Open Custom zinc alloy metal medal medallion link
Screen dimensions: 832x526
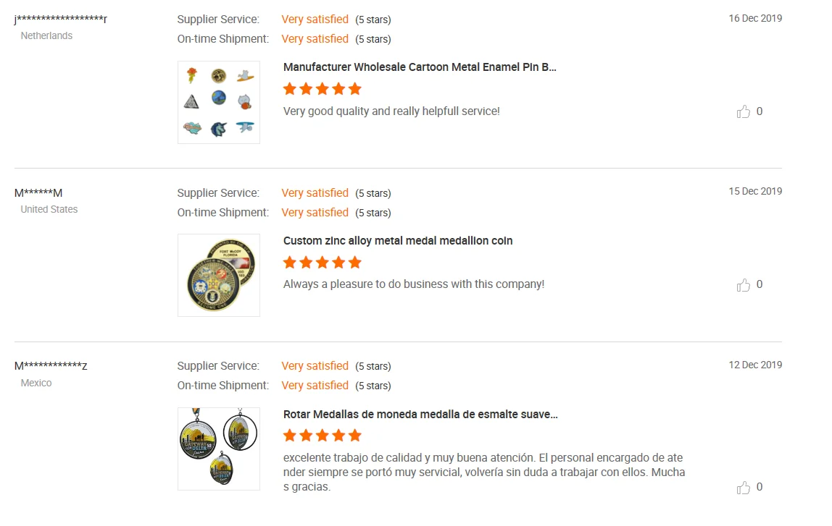point(398,241)
